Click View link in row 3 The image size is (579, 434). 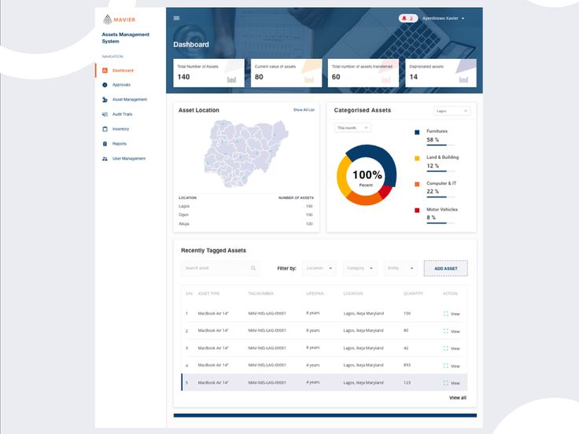tap(455, 349)
